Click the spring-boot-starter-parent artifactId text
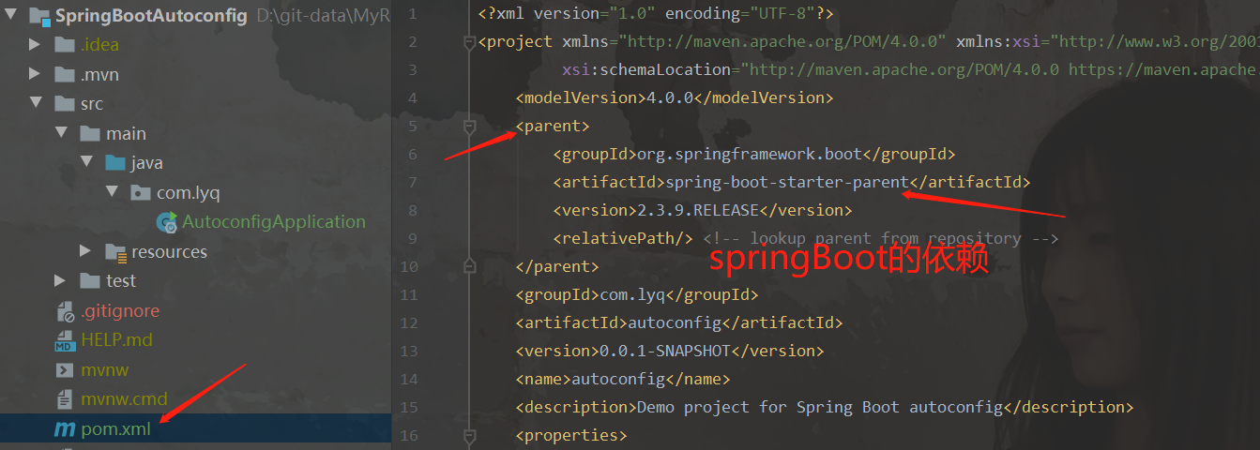This screenshot has height=450, width=1260. pos(786,182)
